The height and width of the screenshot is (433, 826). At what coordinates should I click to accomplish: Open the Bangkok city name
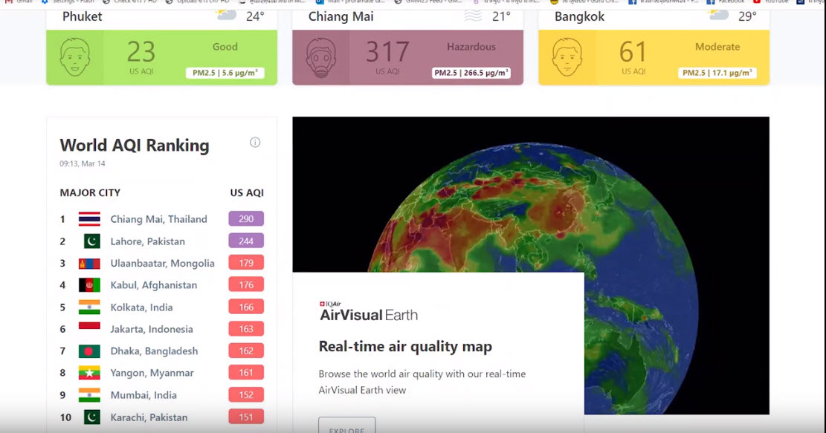579,17
